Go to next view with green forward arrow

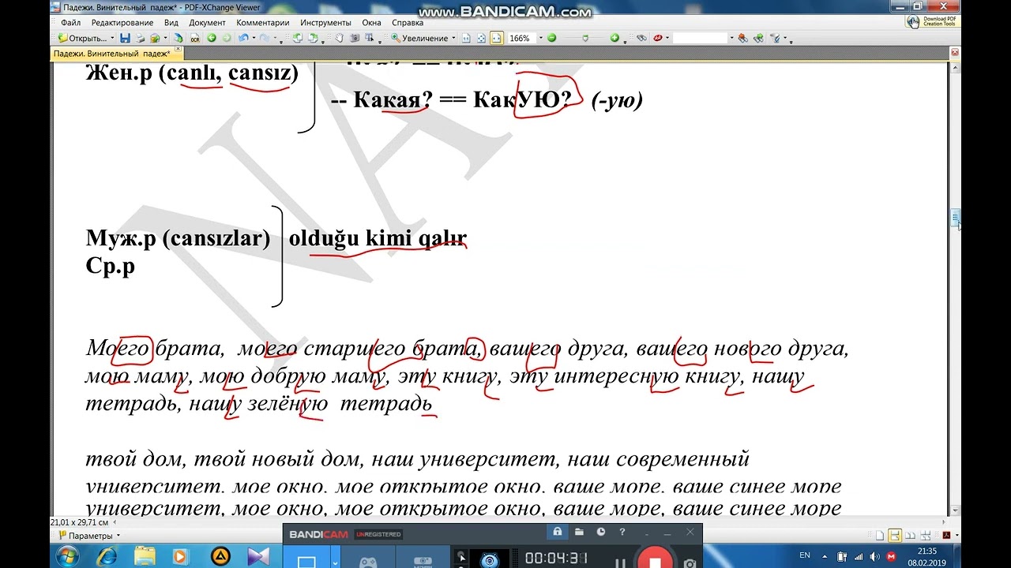(227, 38)
